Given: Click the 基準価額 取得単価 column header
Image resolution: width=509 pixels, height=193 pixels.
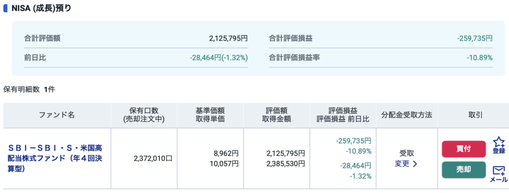Looking at the screenshot, I should [210, 115].
